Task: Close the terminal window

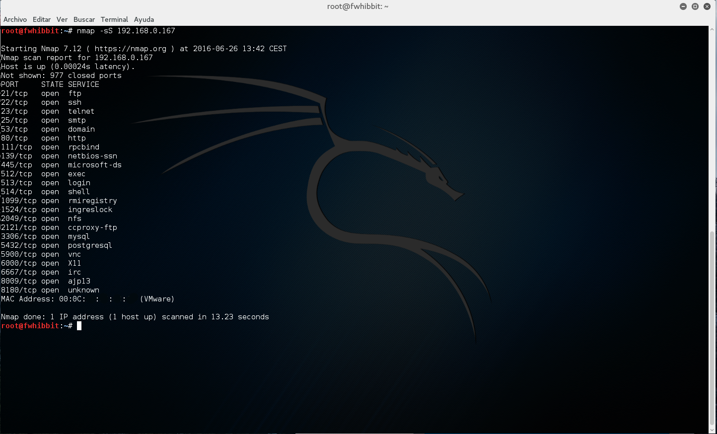Action: click(707, 6)
